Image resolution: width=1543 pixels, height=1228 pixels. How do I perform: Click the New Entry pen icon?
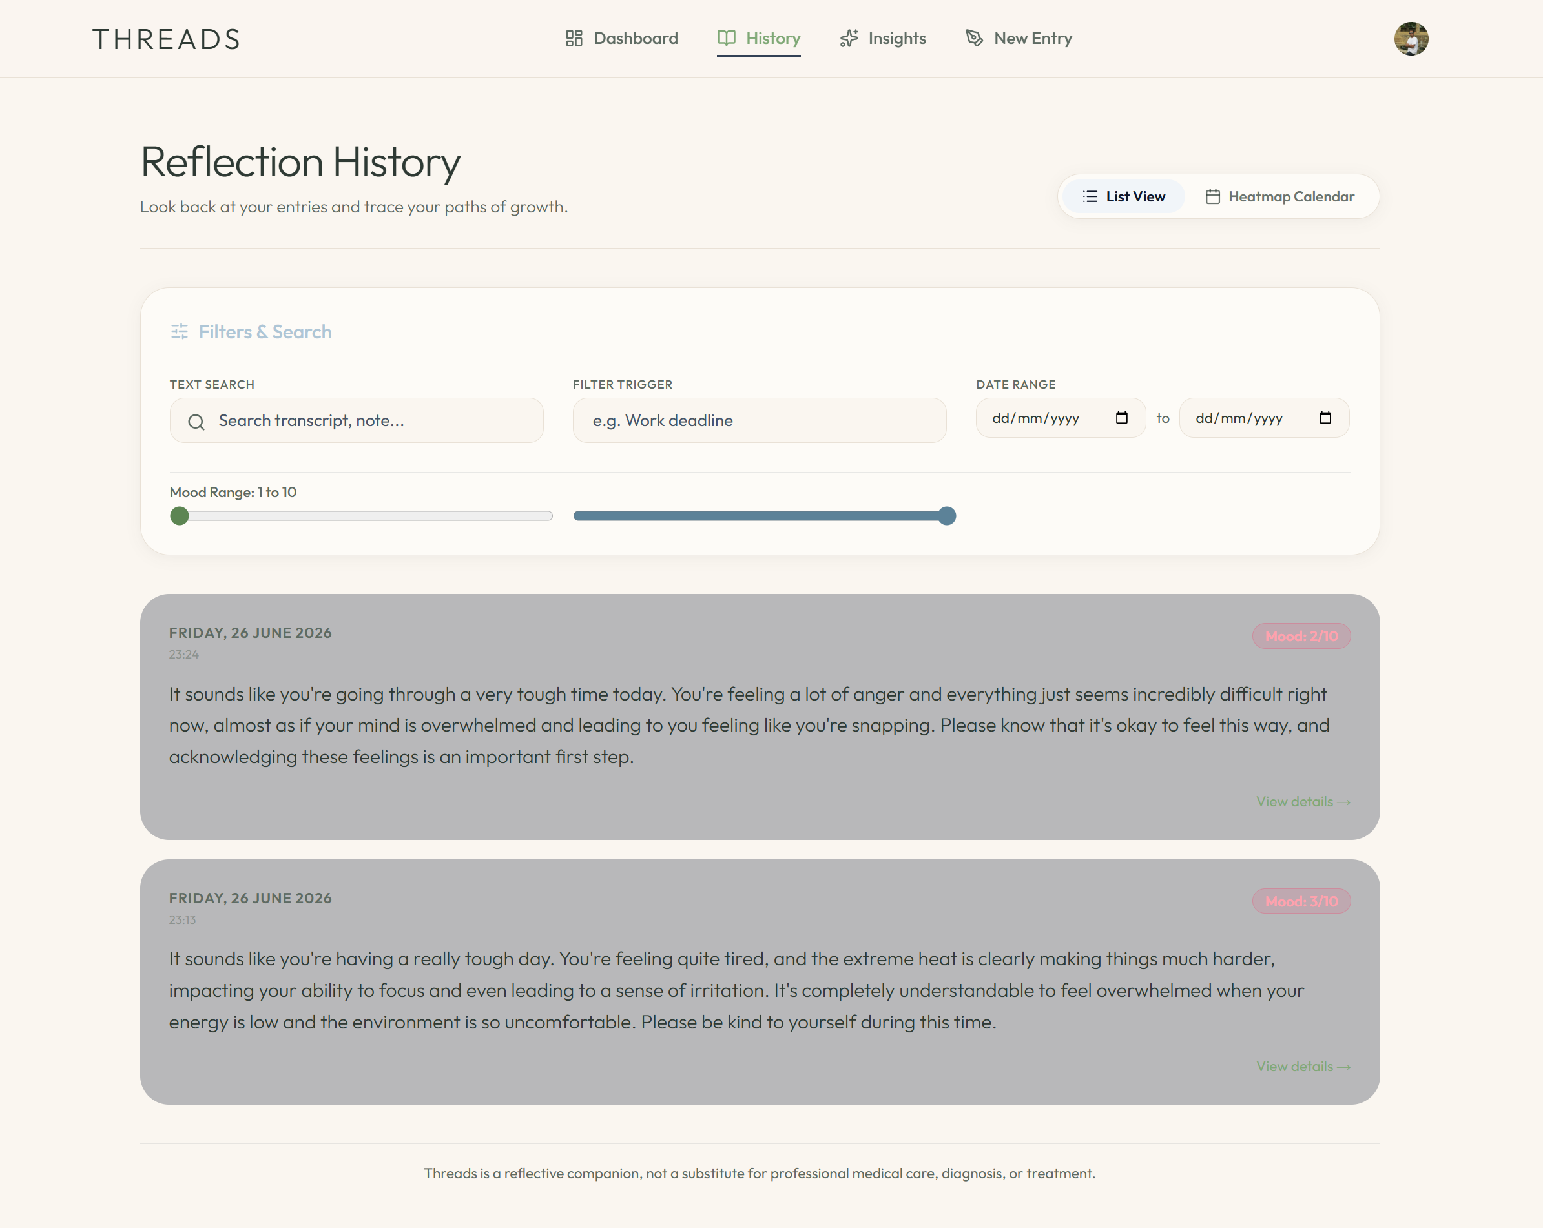[x=974, y=38]
